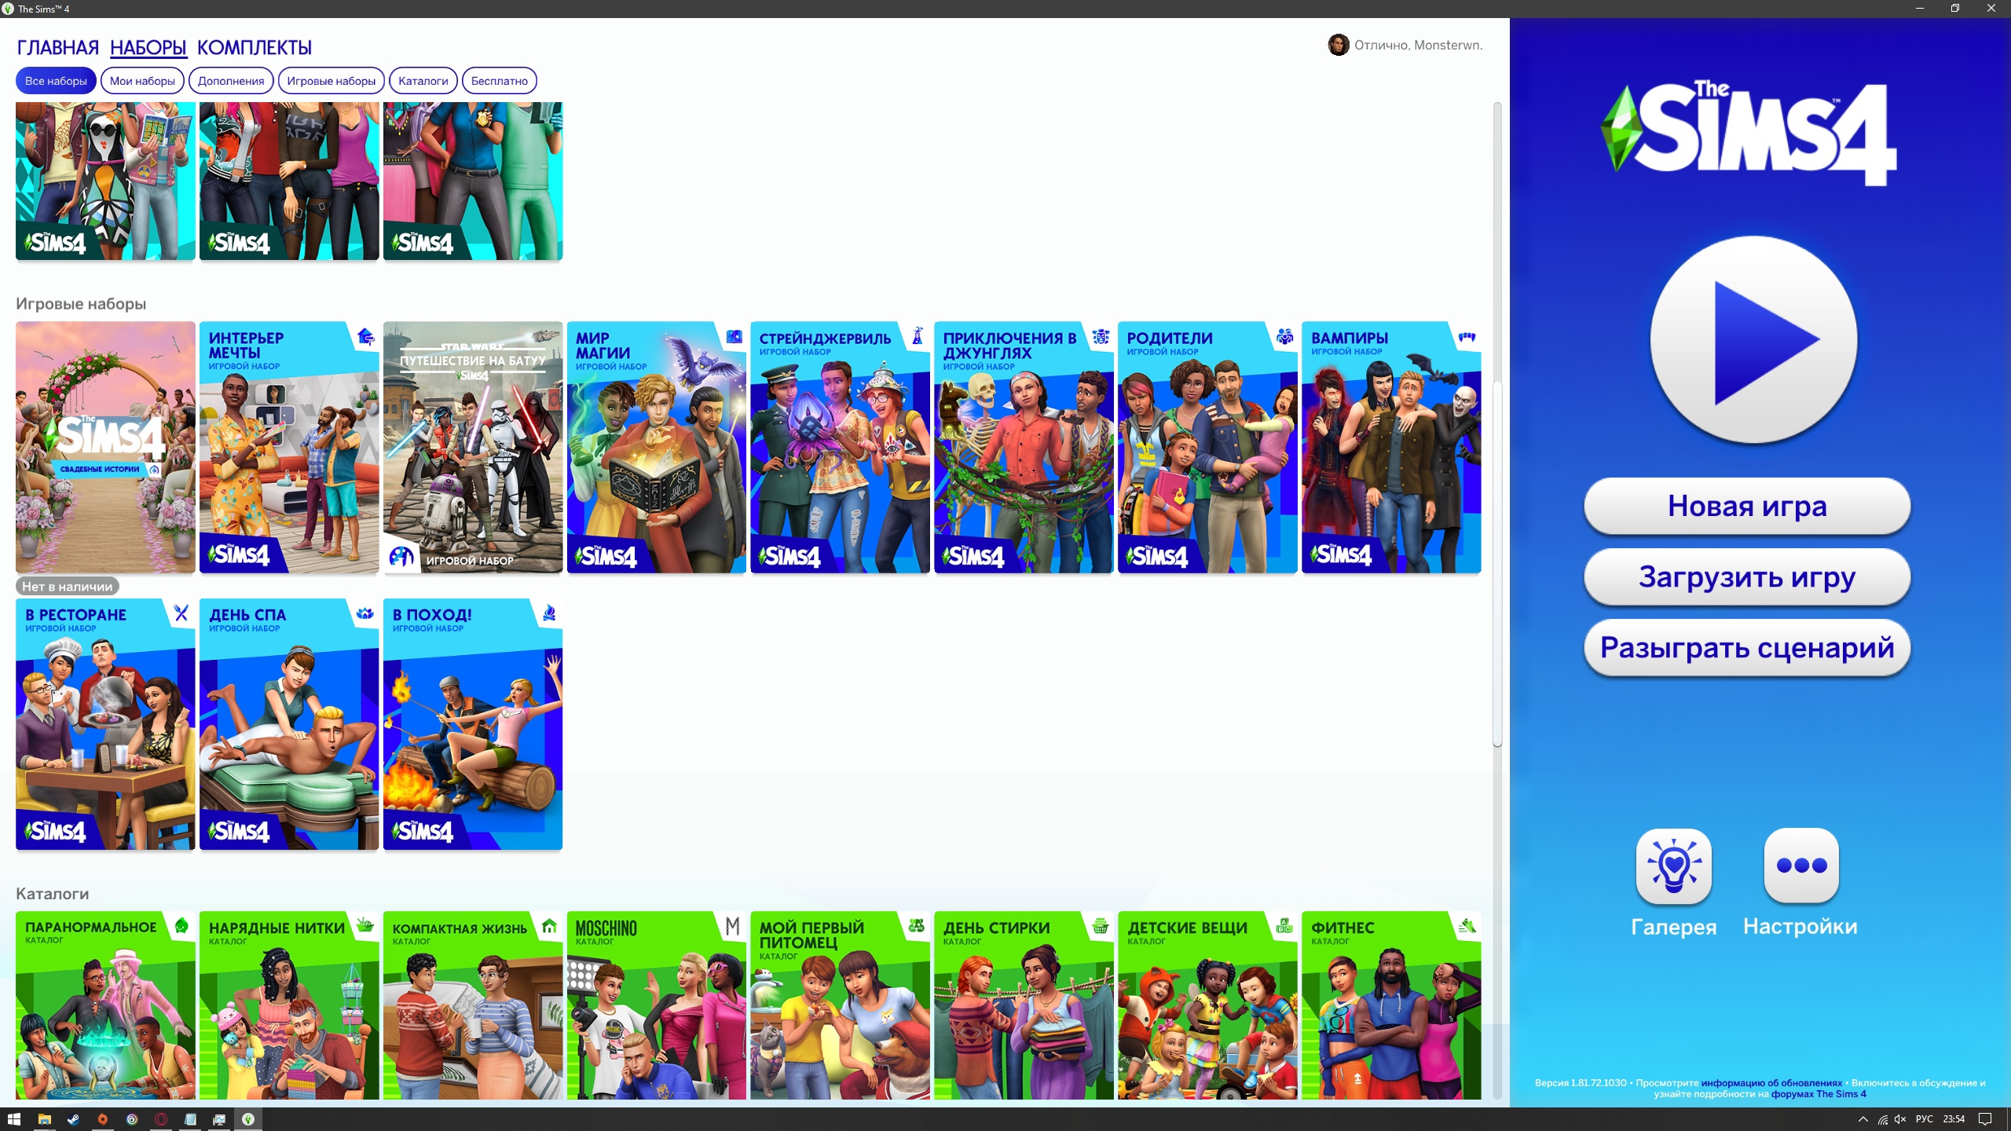Screen dimensions: 2011x1131
Task: Open Steam from the taskbar
Action: (x=74, y=1119)
